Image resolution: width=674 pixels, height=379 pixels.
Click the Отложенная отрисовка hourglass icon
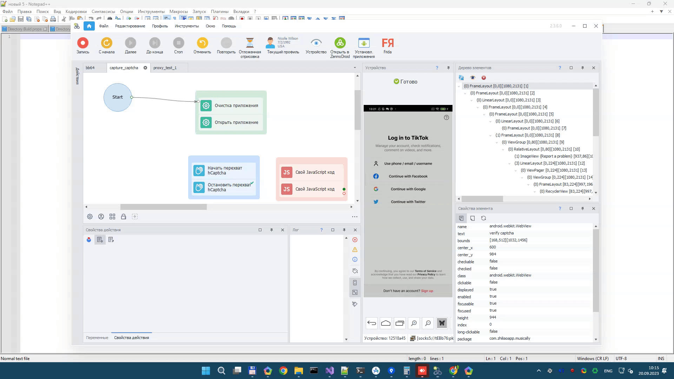click(250, 43)
